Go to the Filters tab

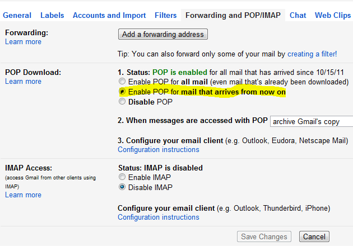(x=165, y=15)
